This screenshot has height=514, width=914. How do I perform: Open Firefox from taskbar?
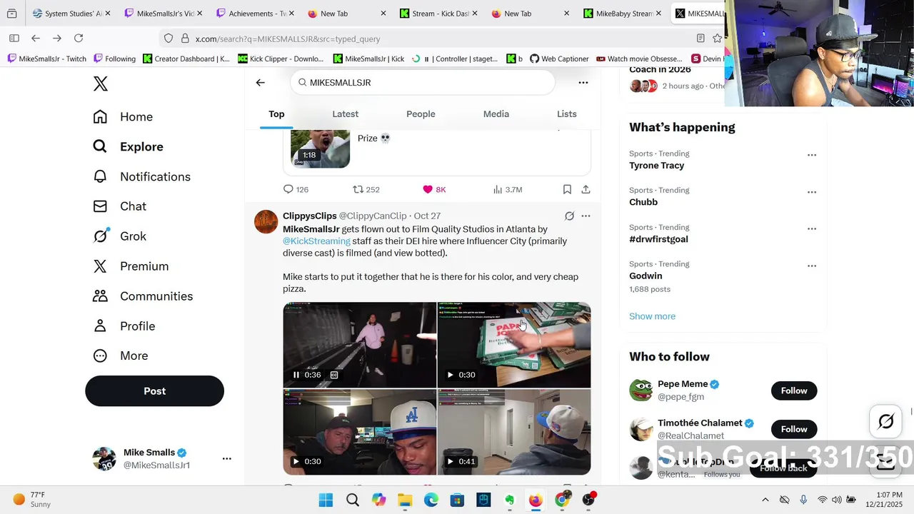tap(536, 500)
